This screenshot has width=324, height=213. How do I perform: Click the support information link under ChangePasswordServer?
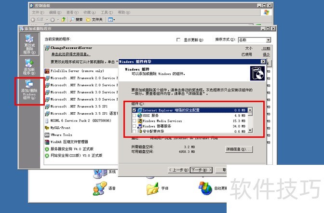71,54
